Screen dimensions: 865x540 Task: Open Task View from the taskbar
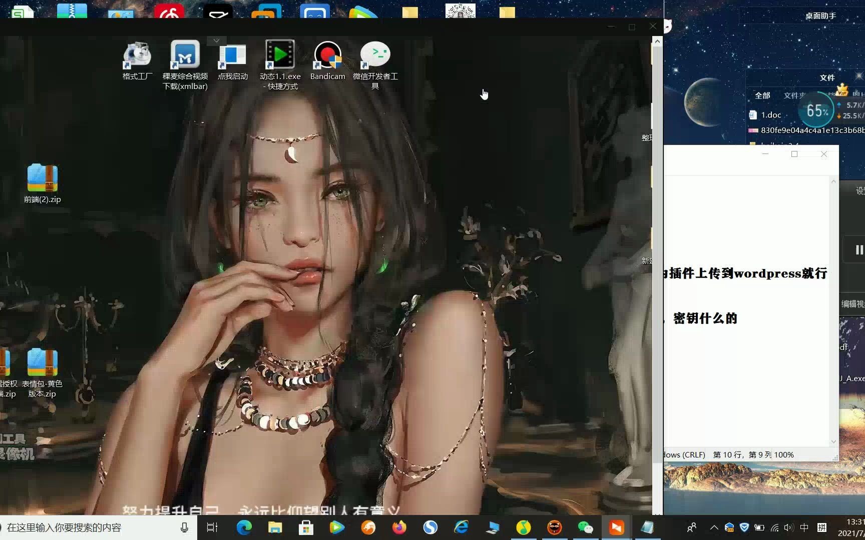coord(212,527)
